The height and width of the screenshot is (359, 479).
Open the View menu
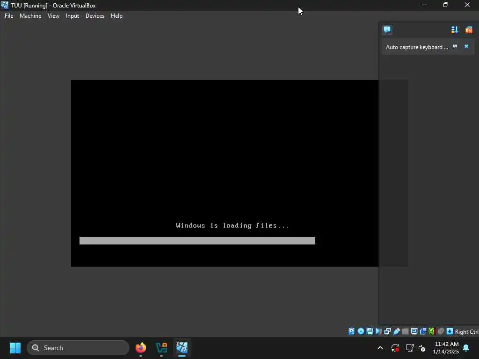(x=53, y=16)
